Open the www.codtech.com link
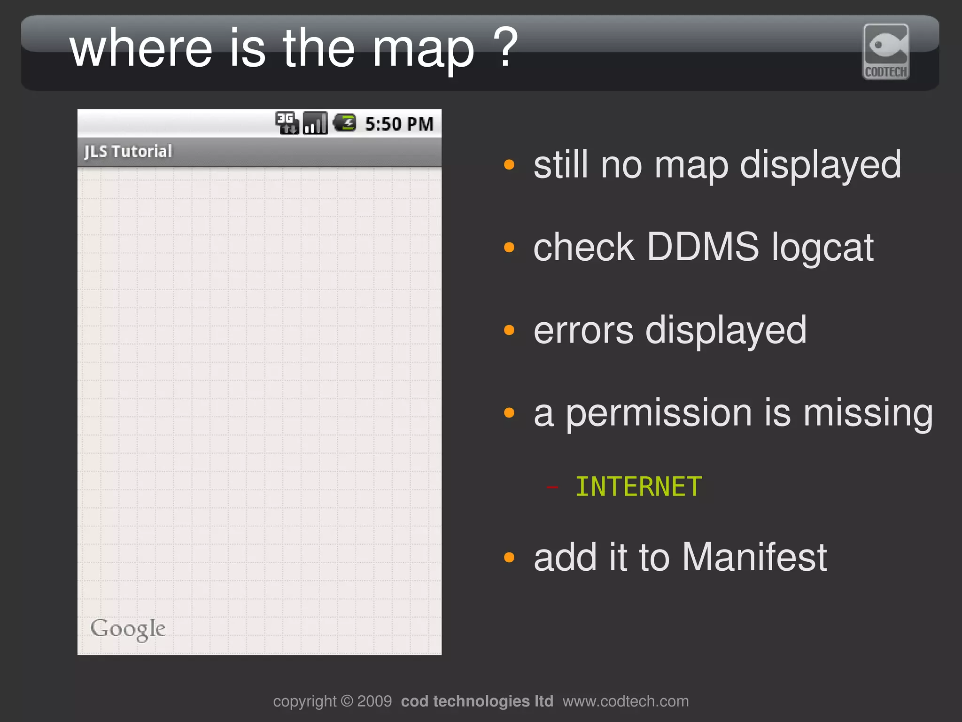Viewport: 962px width, 722px height. (626, 701)
